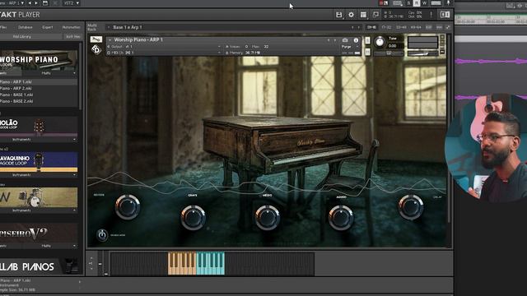Viewport: 527px width, 296px height.
Task: Switch rack page to 01-16
Action: coord(371,27)
